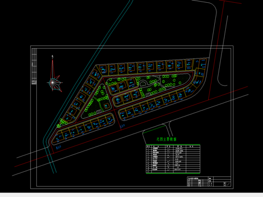Select the northeast corner house plot
Viewport: 263px width, 197px height.
(202, 63)
